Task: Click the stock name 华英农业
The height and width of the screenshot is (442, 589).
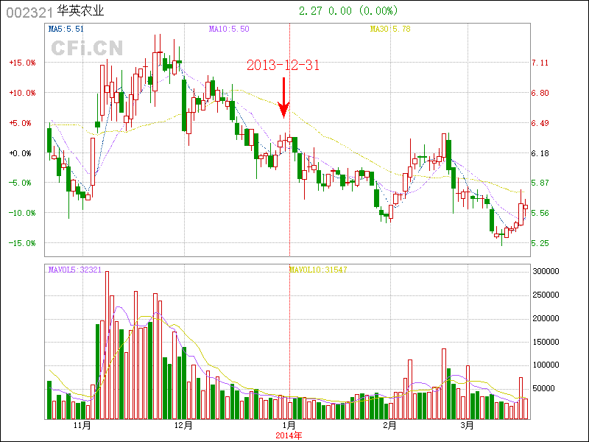Action: 81,11
